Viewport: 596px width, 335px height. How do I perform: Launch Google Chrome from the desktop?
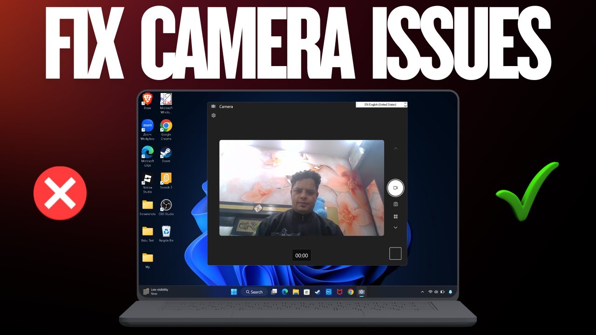point(166,130)
